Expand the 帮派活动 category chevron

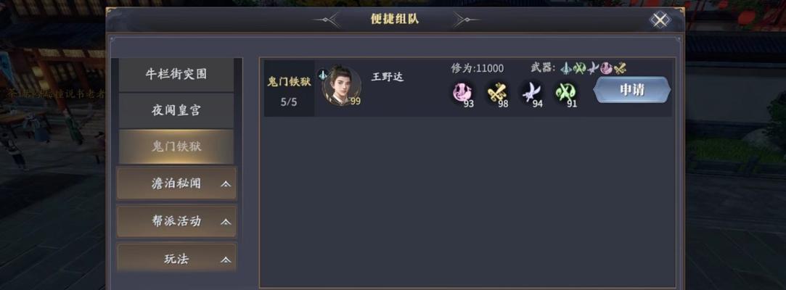click(x=226, y=222)
